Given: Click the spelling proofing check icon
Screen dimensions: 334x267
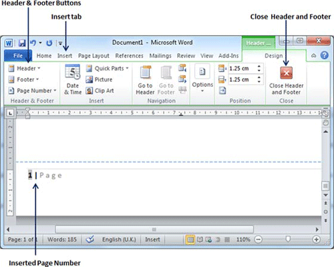Looking at the screenshot, I should click(x=90, y=240).
